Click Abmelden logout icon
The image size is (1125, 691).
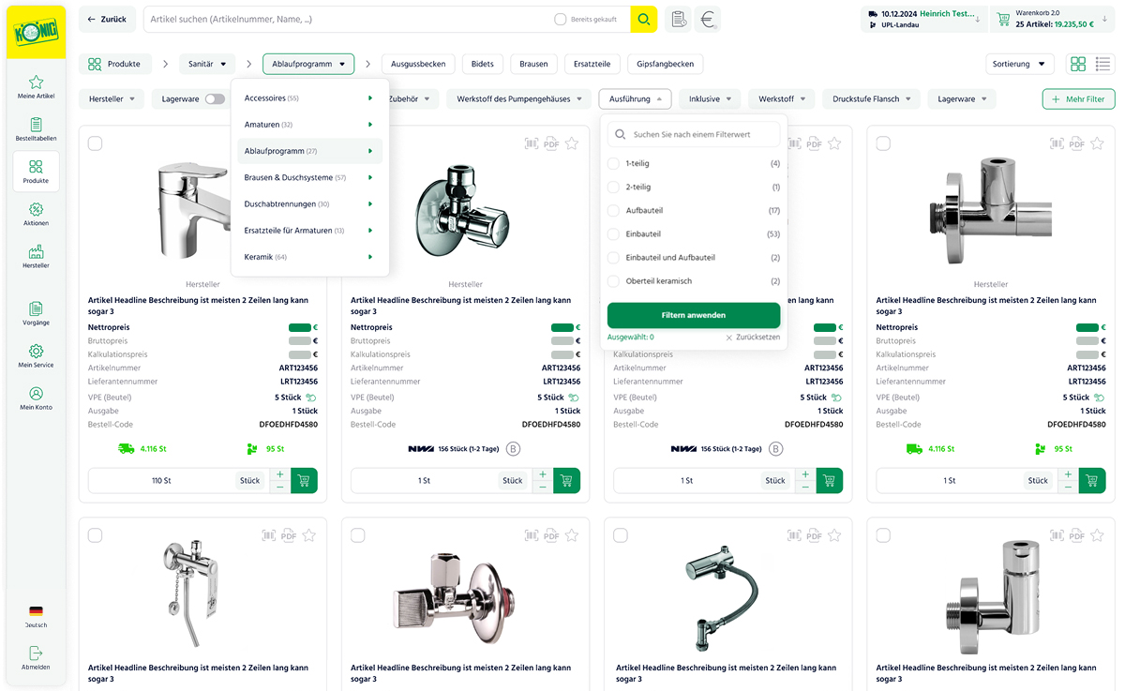point(36,657)
